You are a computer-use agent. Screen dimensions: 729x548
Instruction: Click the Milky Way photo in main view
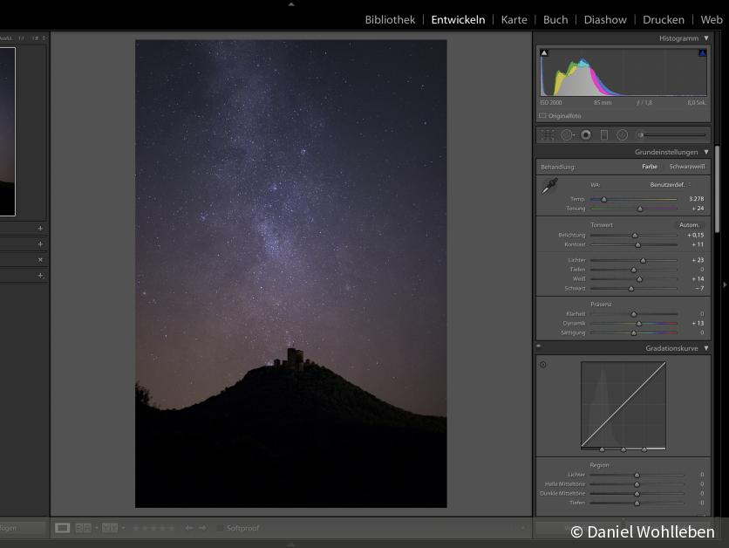point(291,273)
